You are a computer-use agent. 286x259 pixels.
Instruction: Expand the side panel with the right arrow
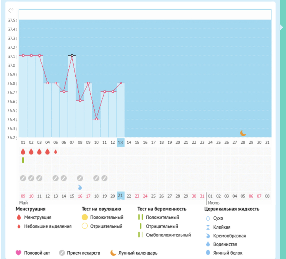click(x=282, y=28)
